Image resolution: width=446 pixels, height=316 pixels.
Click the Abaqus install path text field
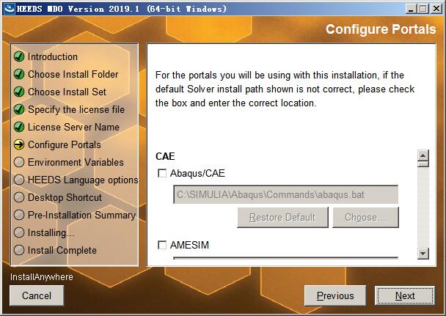click(285, 194)
